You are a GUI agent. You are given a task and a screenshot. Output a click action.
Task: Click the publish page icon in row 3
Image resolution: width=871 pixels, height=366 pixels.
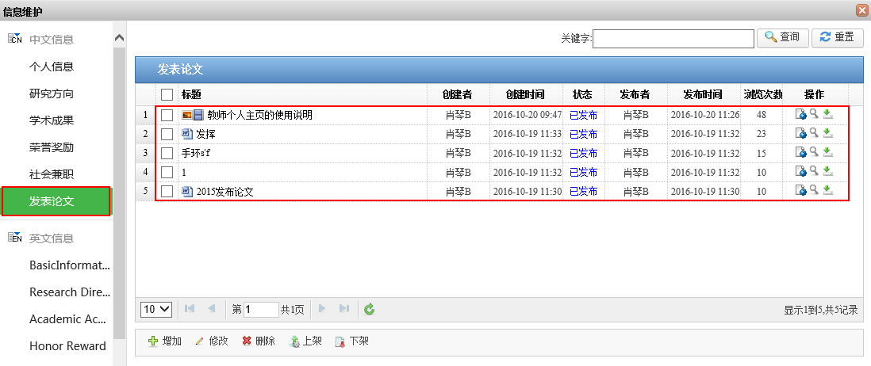tap(800, 152)
